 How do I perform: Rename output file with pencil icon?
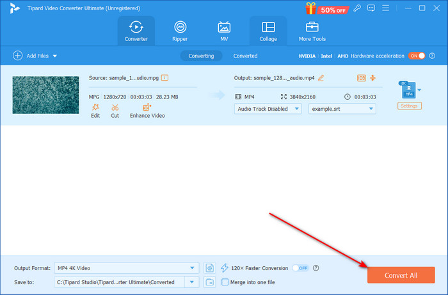[321, 77]
